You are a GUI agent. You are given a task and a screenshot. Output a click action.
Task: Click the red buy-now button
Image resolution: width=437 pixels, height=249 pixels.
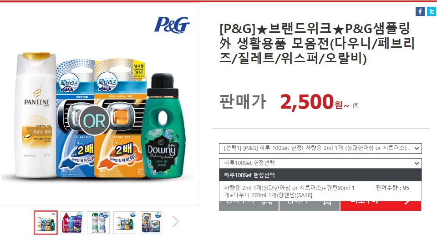381,205
